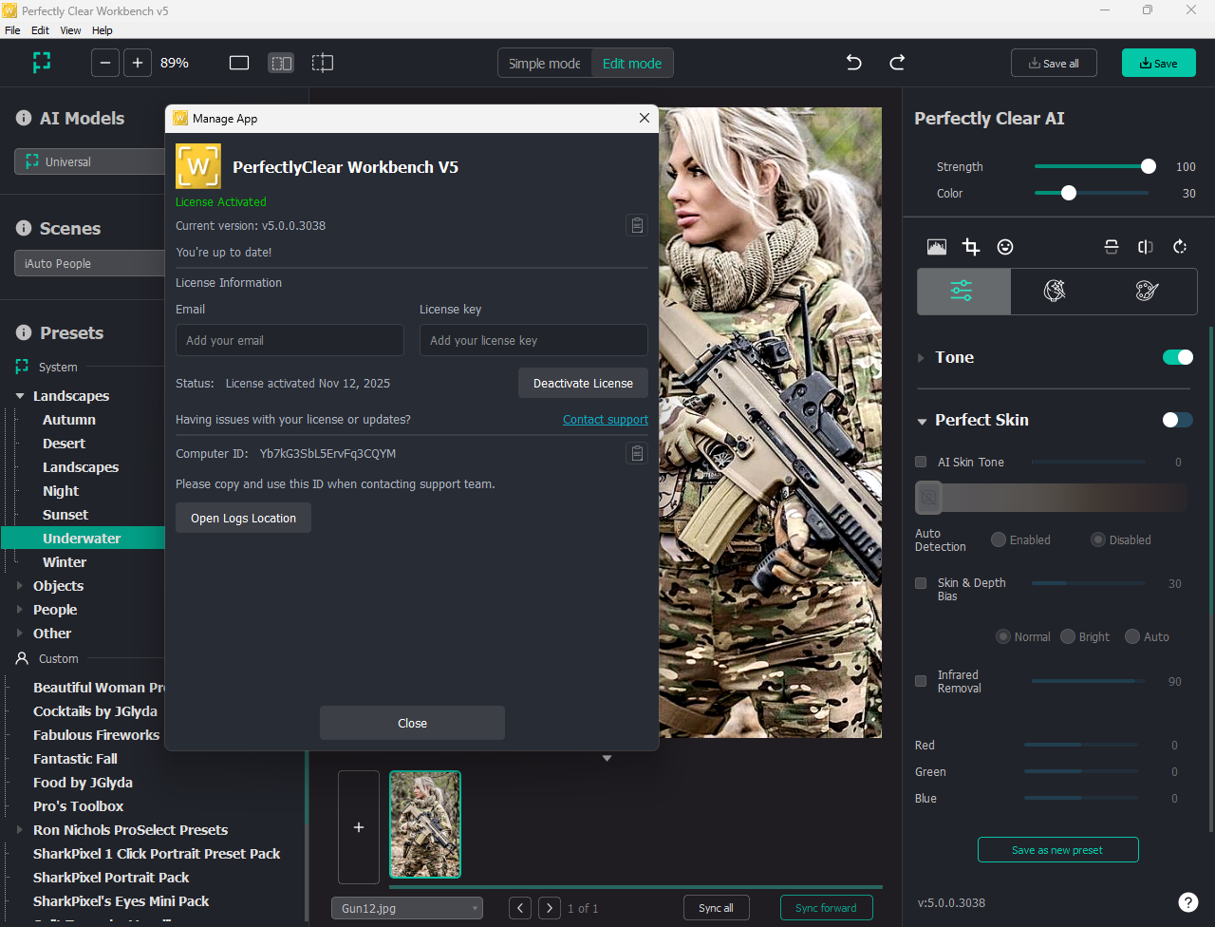The height and width of the screenshot is (927, 1215).
Task: Collapse the Landscapes preset group
Action: click(x=20, y=396)
